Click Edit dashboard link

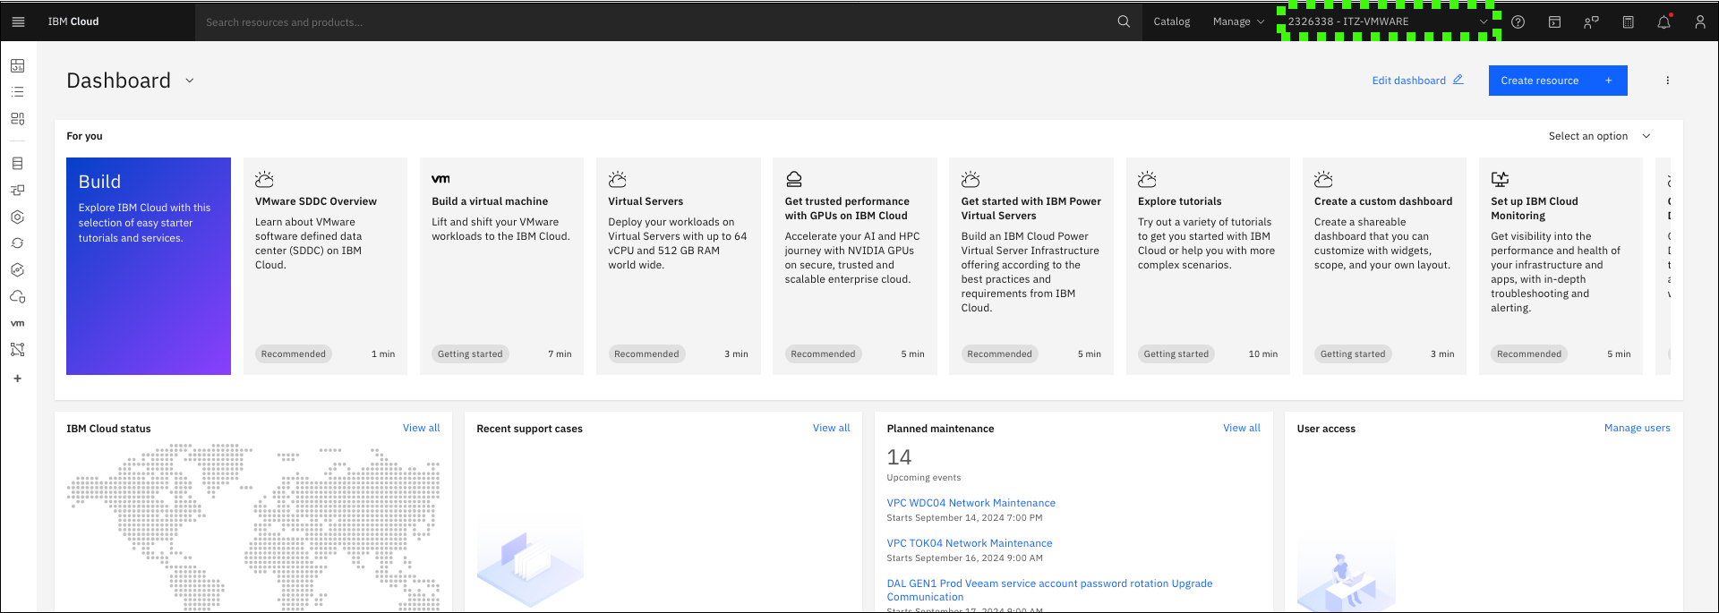point(1409,81)
